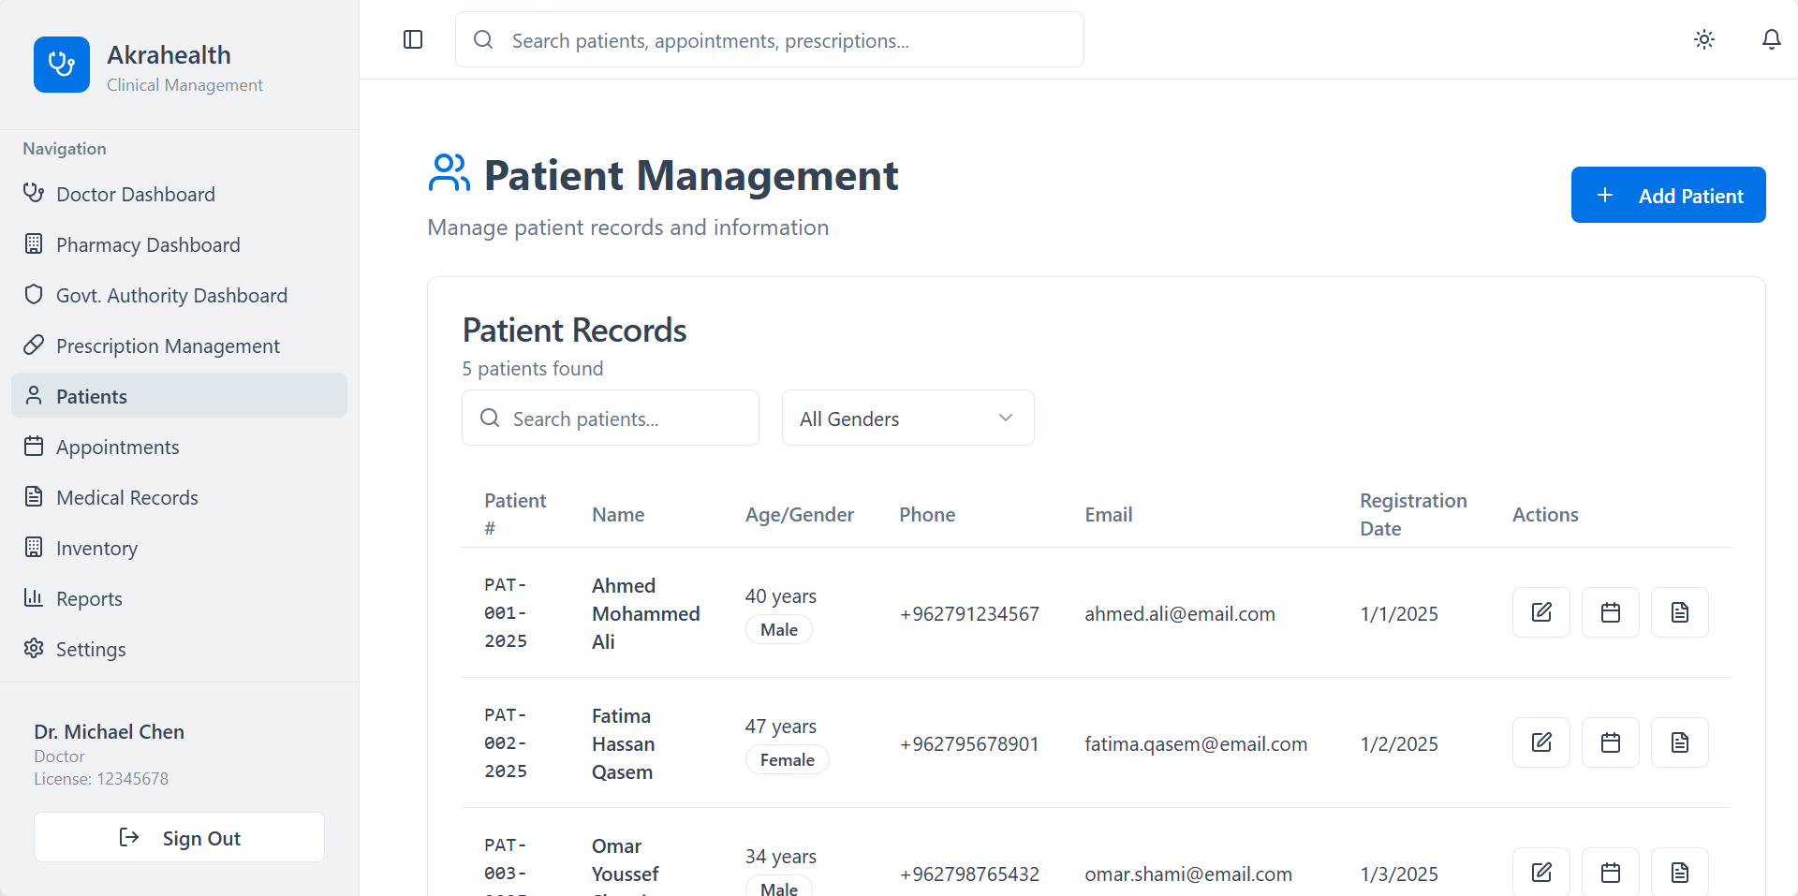Expand the gender filter chevron

[1005, 418]
